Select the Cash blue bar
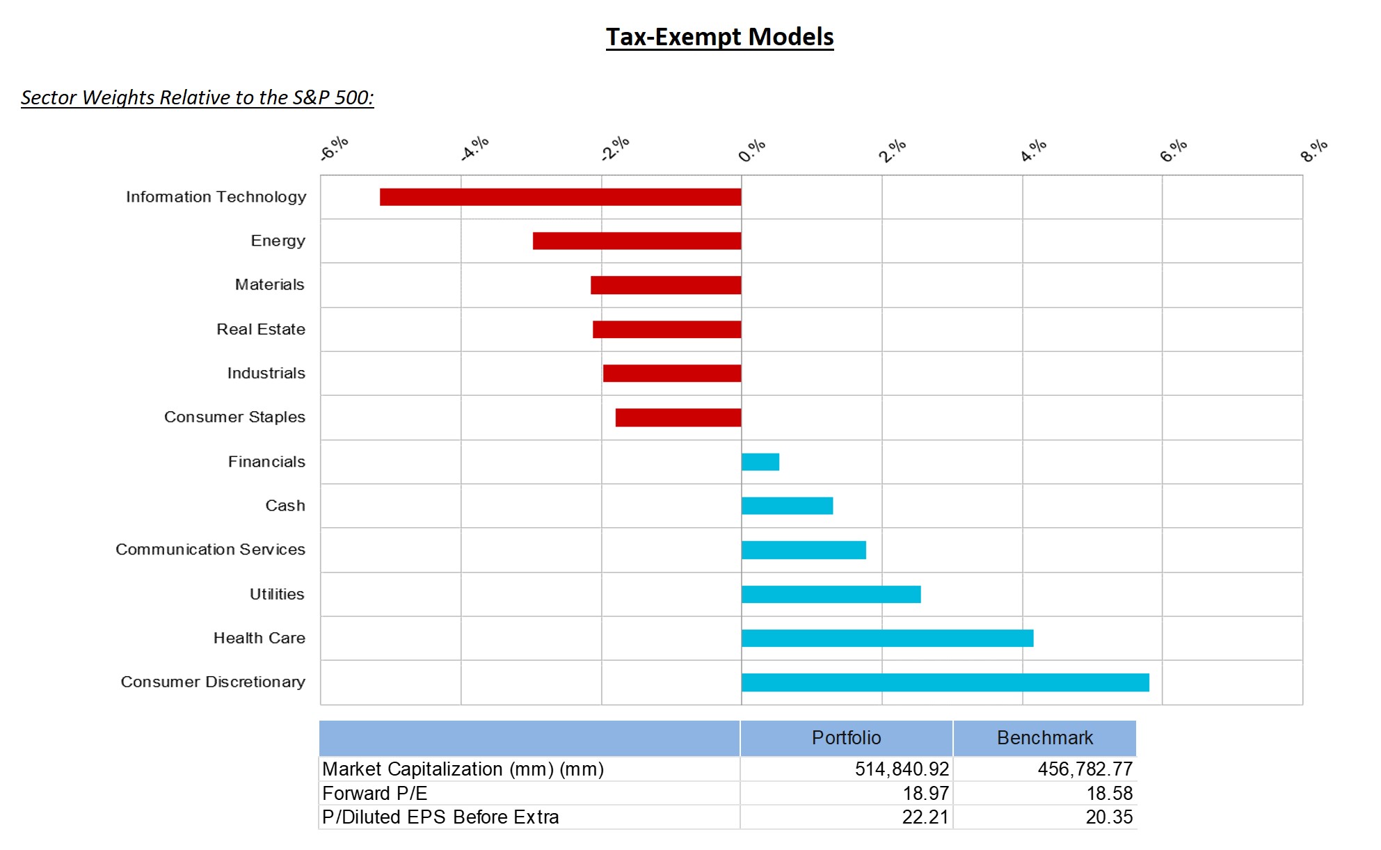Image resolution: width=1381 pixels, height=850 pixels. point(787,506)
